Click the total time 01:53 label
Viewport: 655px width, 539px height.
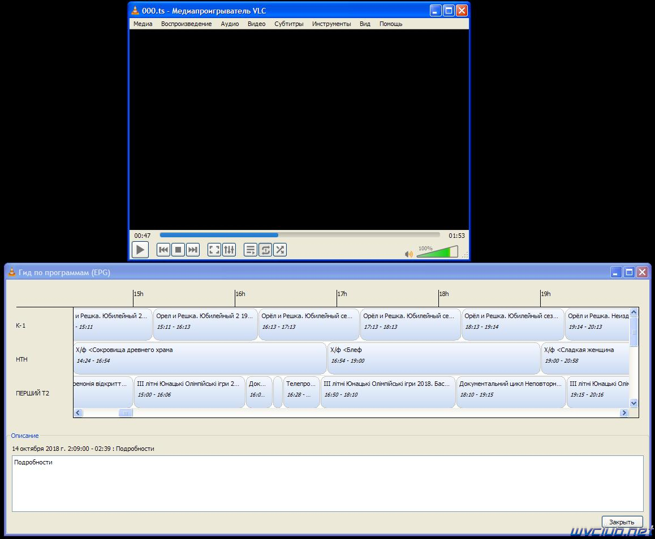pyautogui.click(x=456, y=236)
